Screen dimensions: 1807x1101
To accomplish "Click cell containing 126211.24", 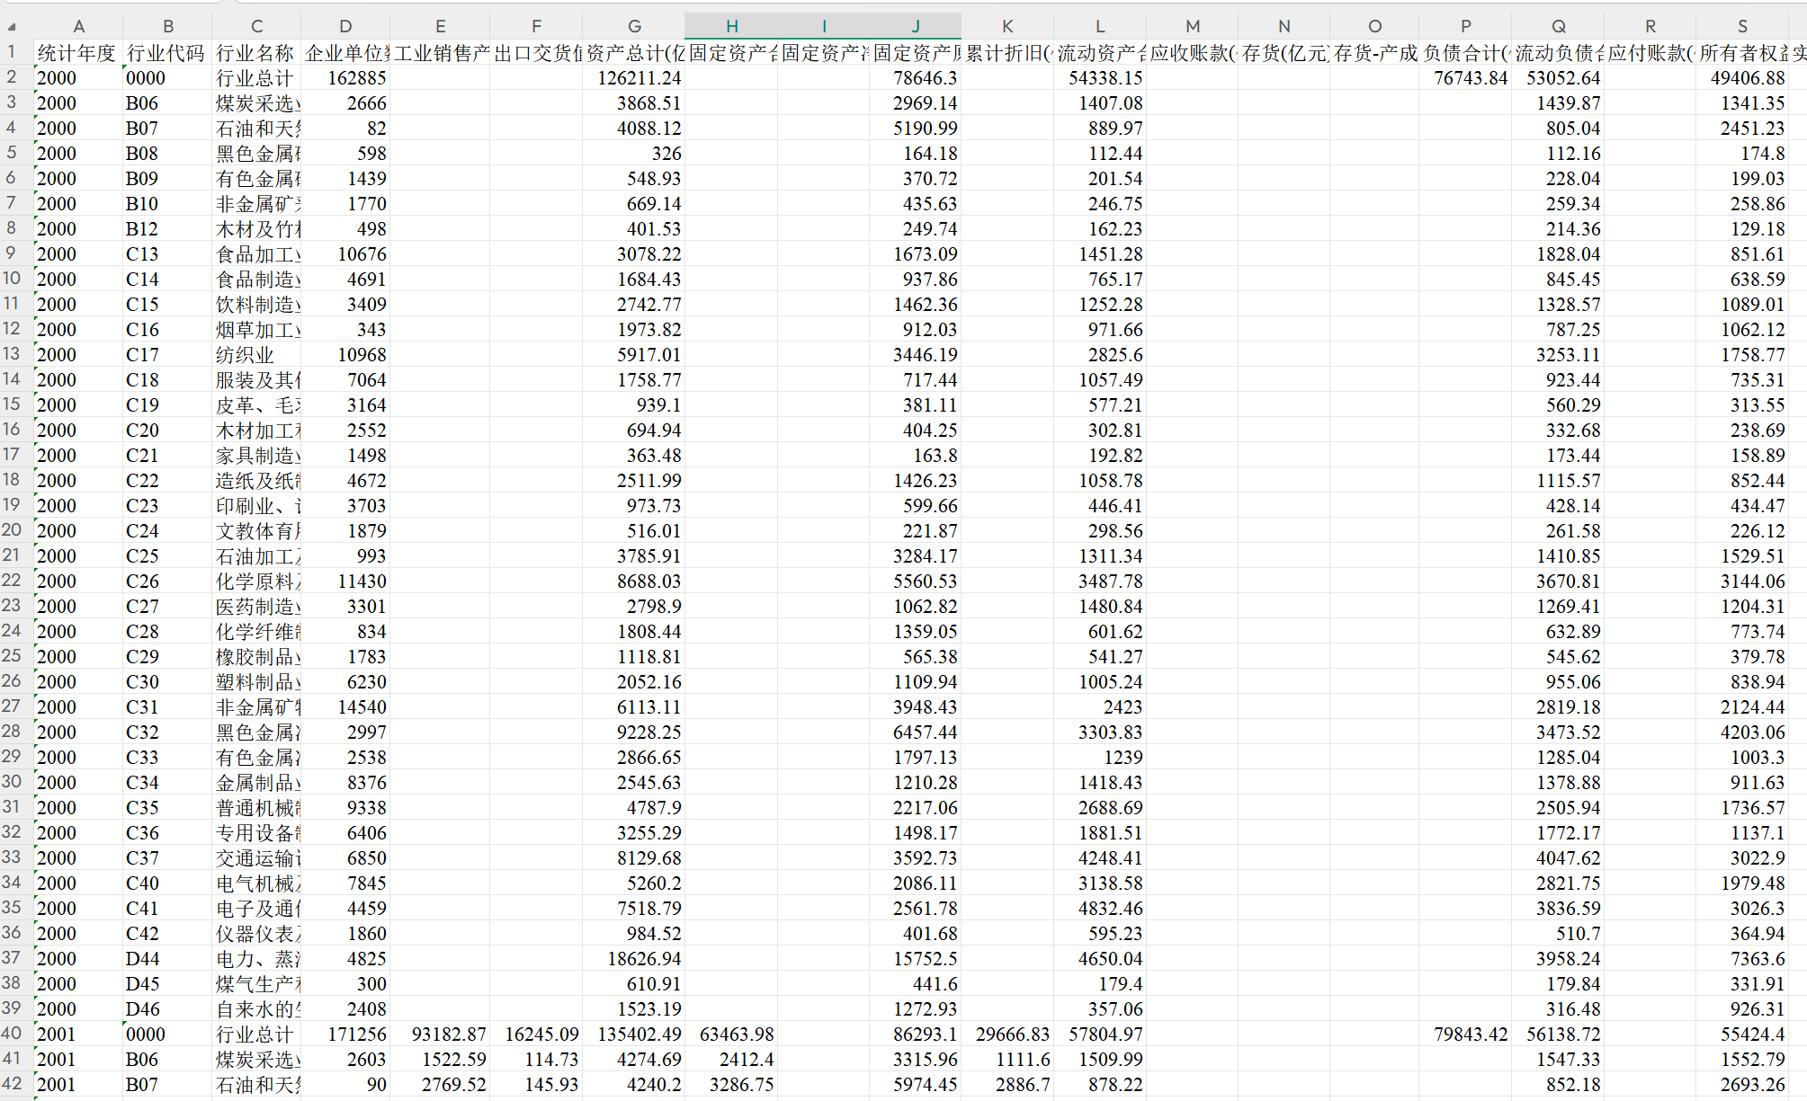I will click(639, 78).
